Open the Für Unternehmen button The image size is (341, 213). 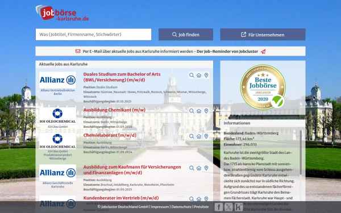(x=263, y=35)
